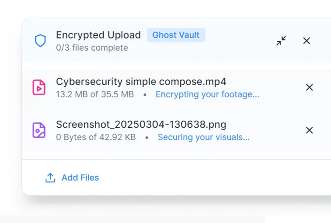Click the Encrypting your footage status text
Screen dimensions: 331x223
pyautogui.click(x=207, y=94)
